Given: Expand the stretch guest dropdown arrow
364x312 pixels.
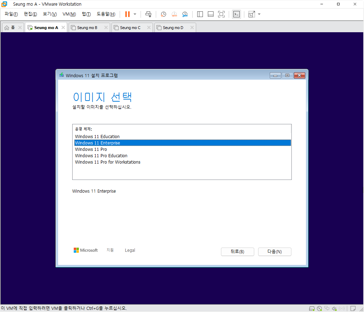Looking at the screenshot, I should click(259, 14).
